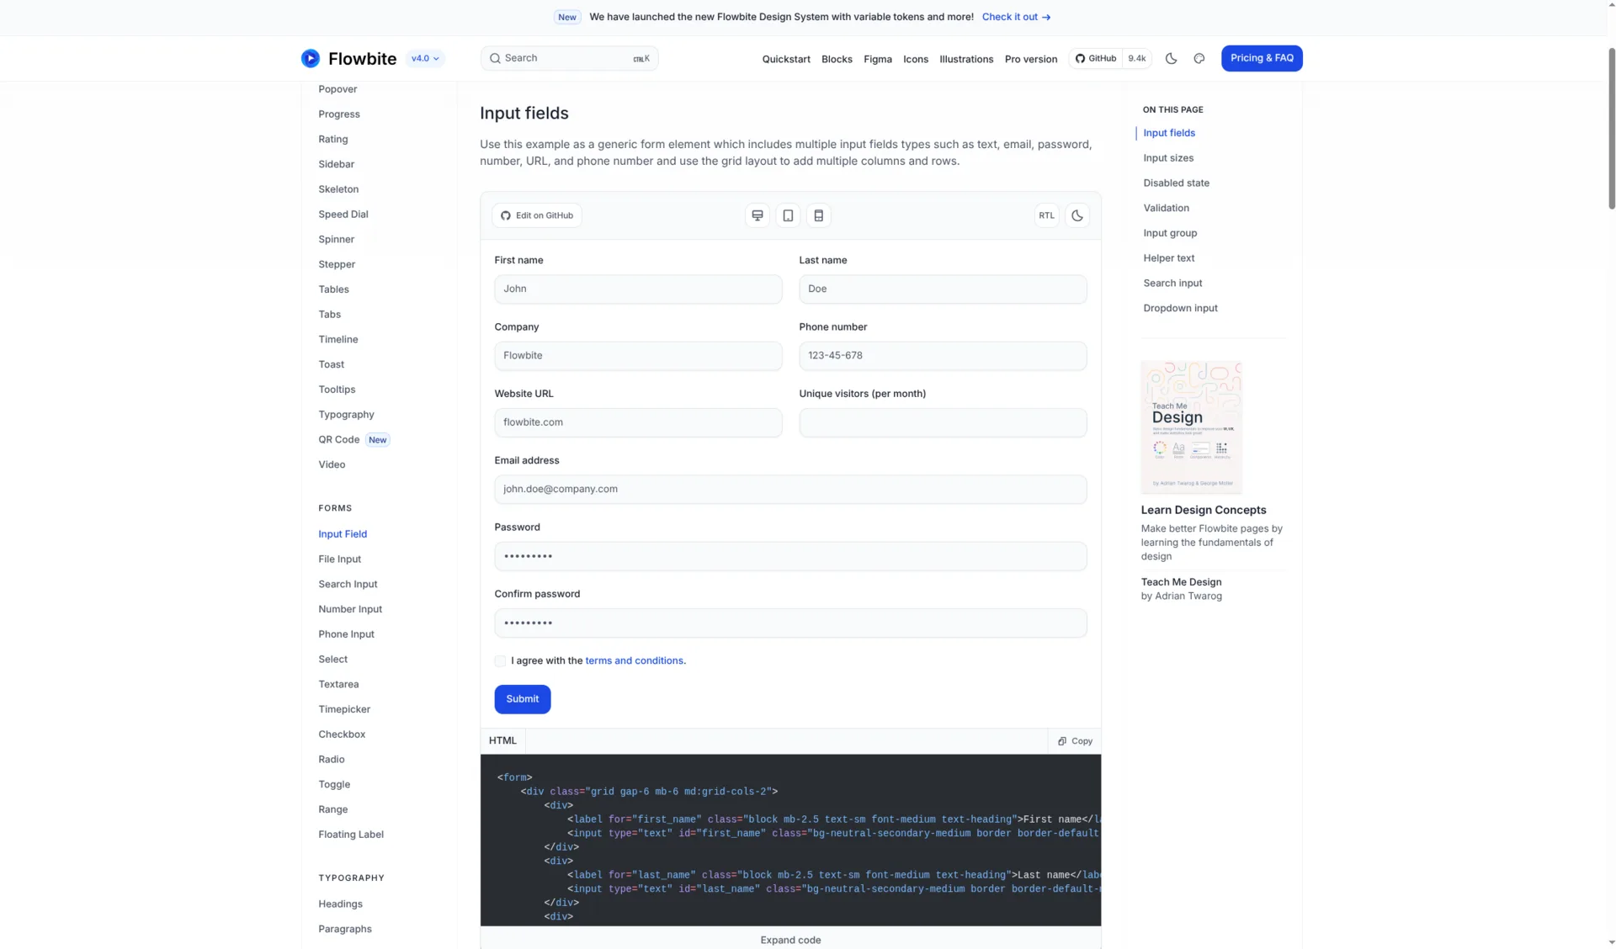Open QR Code page in sidebar
1616x949 pixels.
[x=338, y=440]
